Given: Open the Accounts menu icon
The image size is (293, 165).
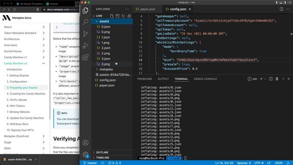Looking at the screenshot, I should [86, 143].
